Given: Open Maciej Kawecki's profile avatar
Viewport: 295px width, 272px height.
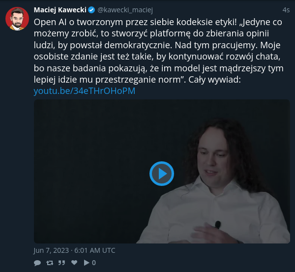Looking at the screenshot, I should [x=17, y=19].
